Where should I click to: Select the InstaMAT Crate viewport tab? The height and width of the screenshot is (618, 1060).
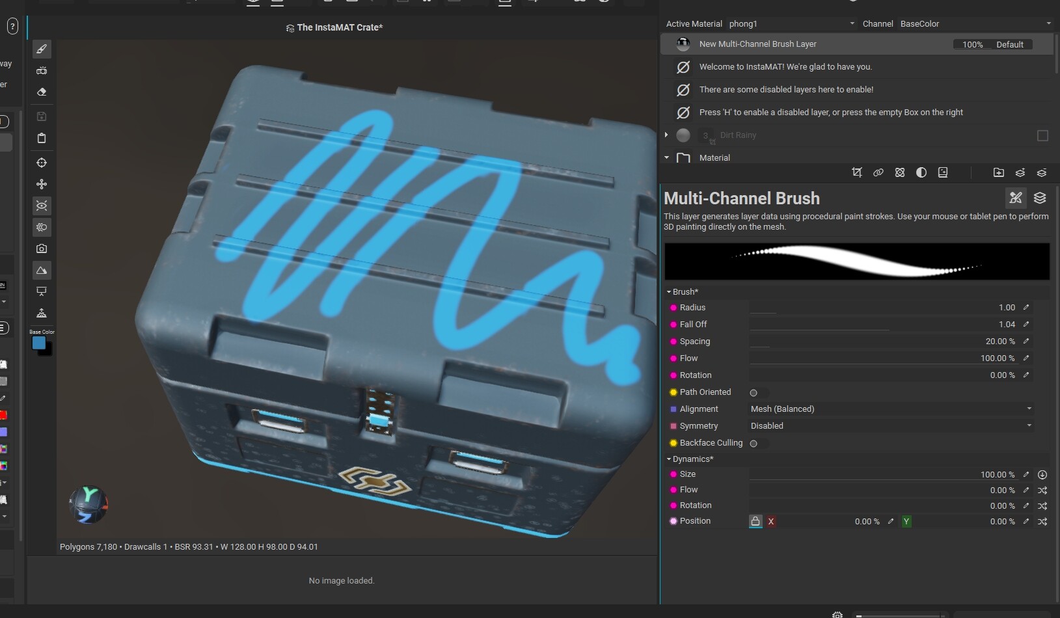(x=334, y=27)
